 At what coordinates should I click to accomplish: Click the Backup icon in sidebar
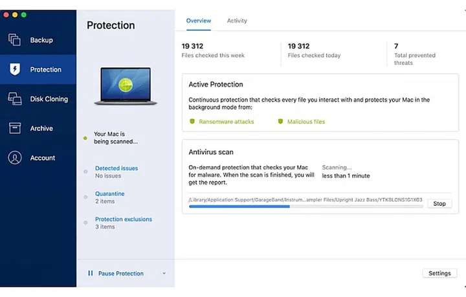click(x=14, y=40)
